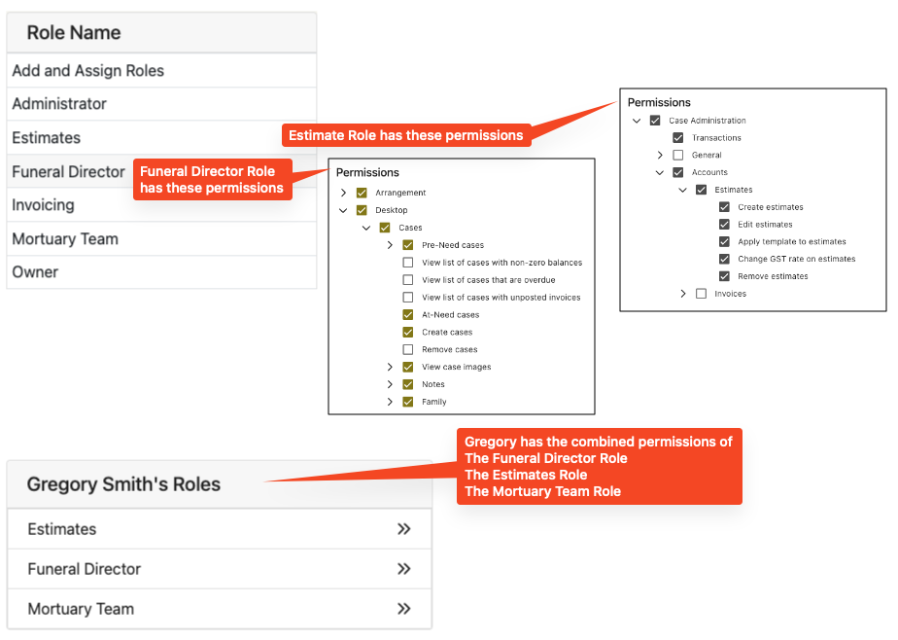Check the Remove cases checkbox
The image size is (898, 640).
408,349
